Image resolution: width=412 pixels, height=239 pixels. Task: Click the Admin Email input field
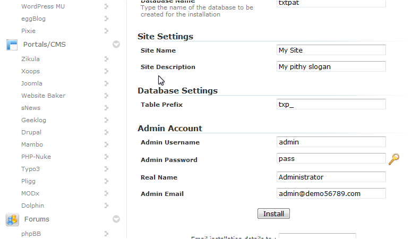(331, 193)
